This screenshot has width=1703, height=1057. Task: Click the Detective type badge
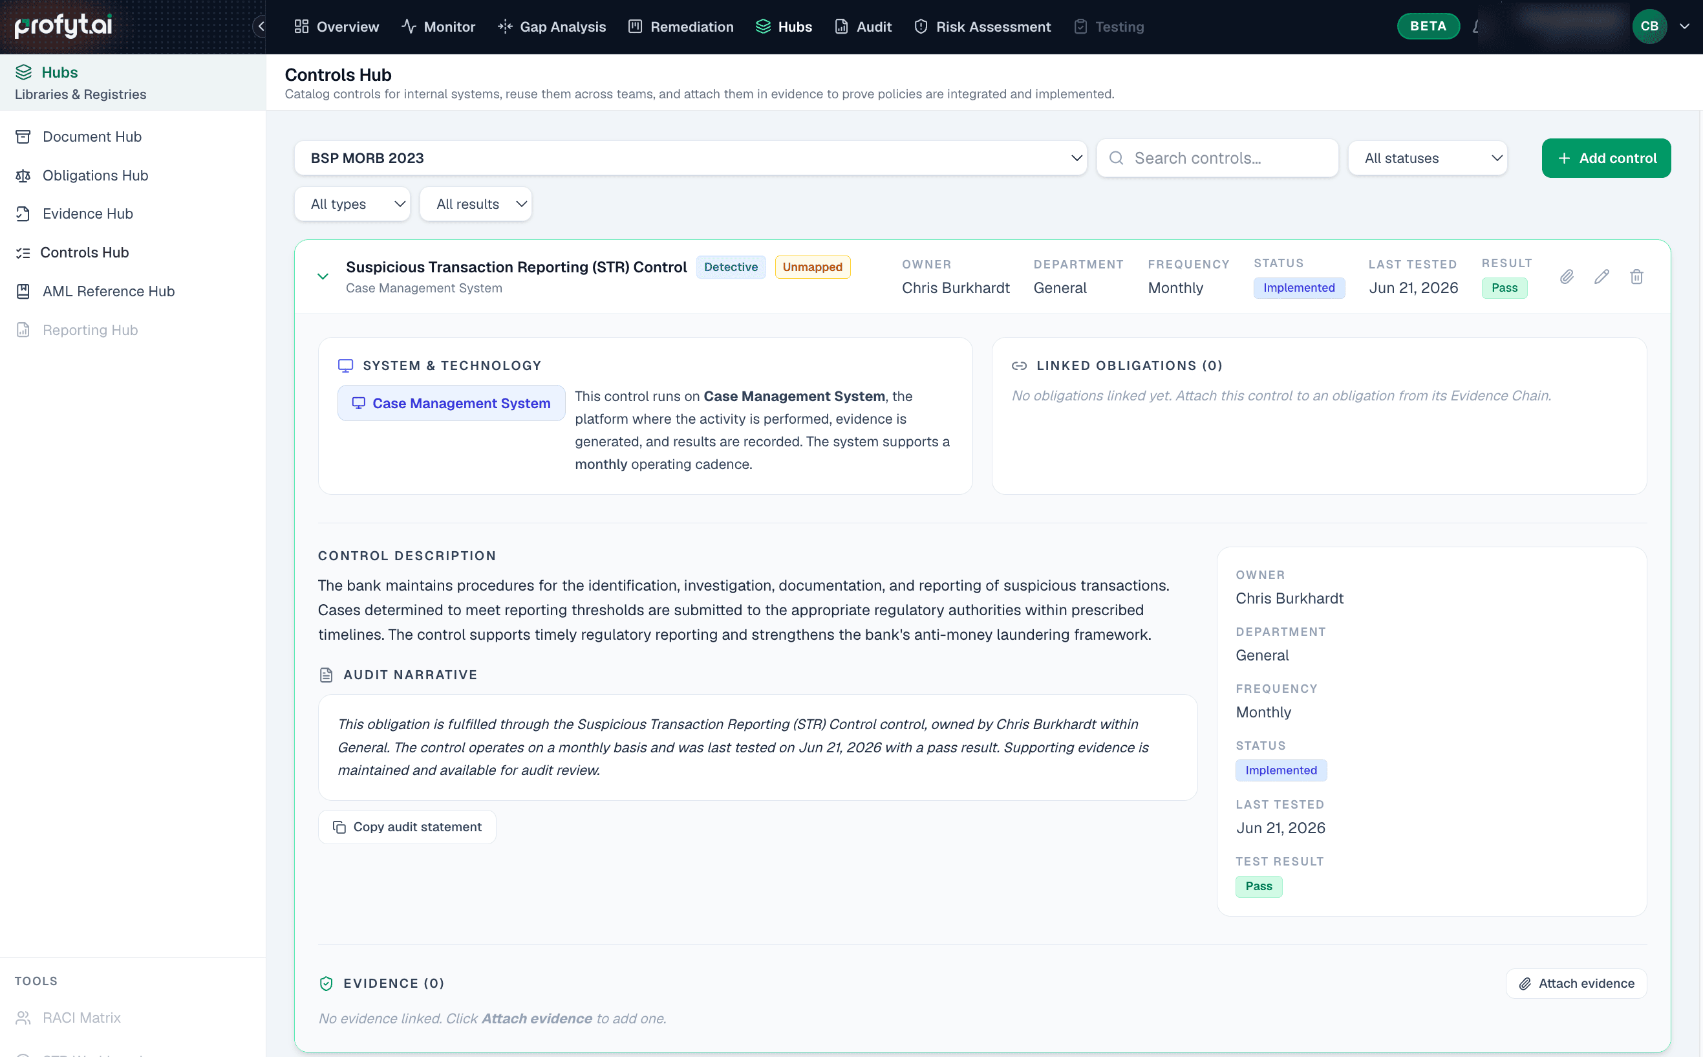[x=731, y=267]
